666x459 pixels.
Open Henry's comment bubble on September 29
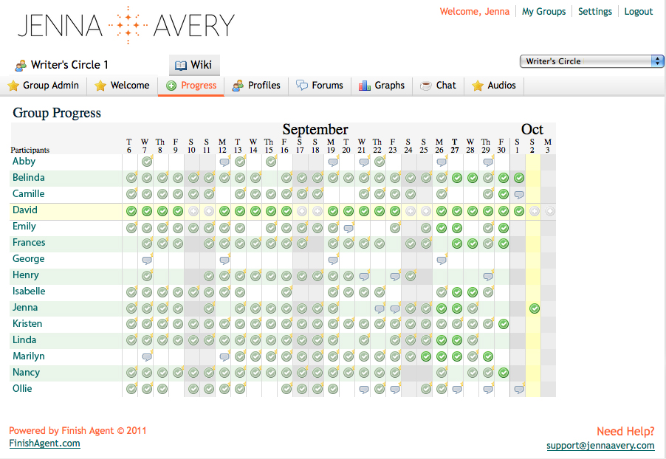tap(488, 277)
